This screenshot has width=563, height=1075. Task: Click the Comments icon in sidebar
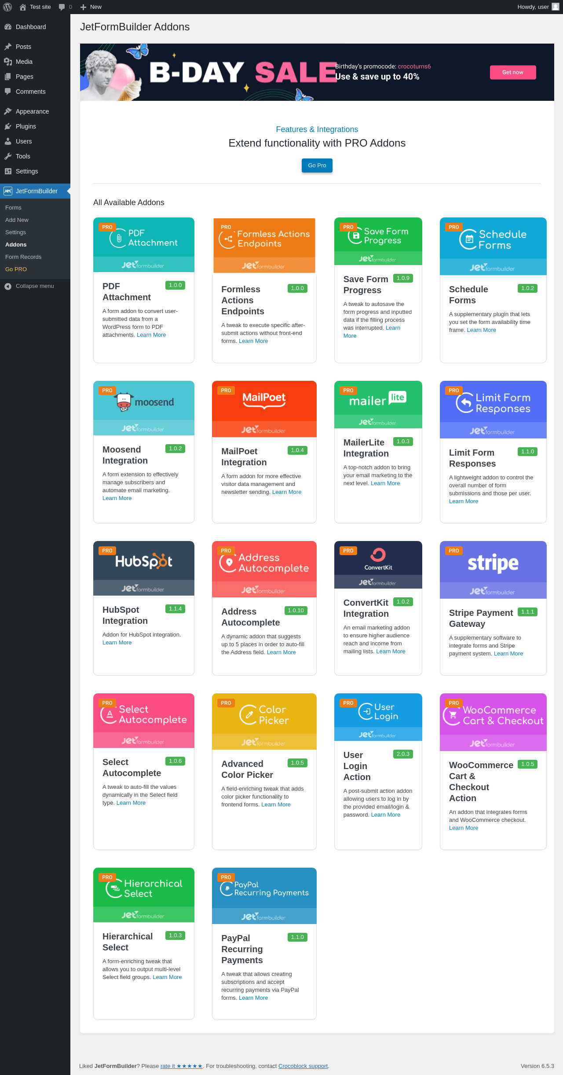click(x=8, y=92)
